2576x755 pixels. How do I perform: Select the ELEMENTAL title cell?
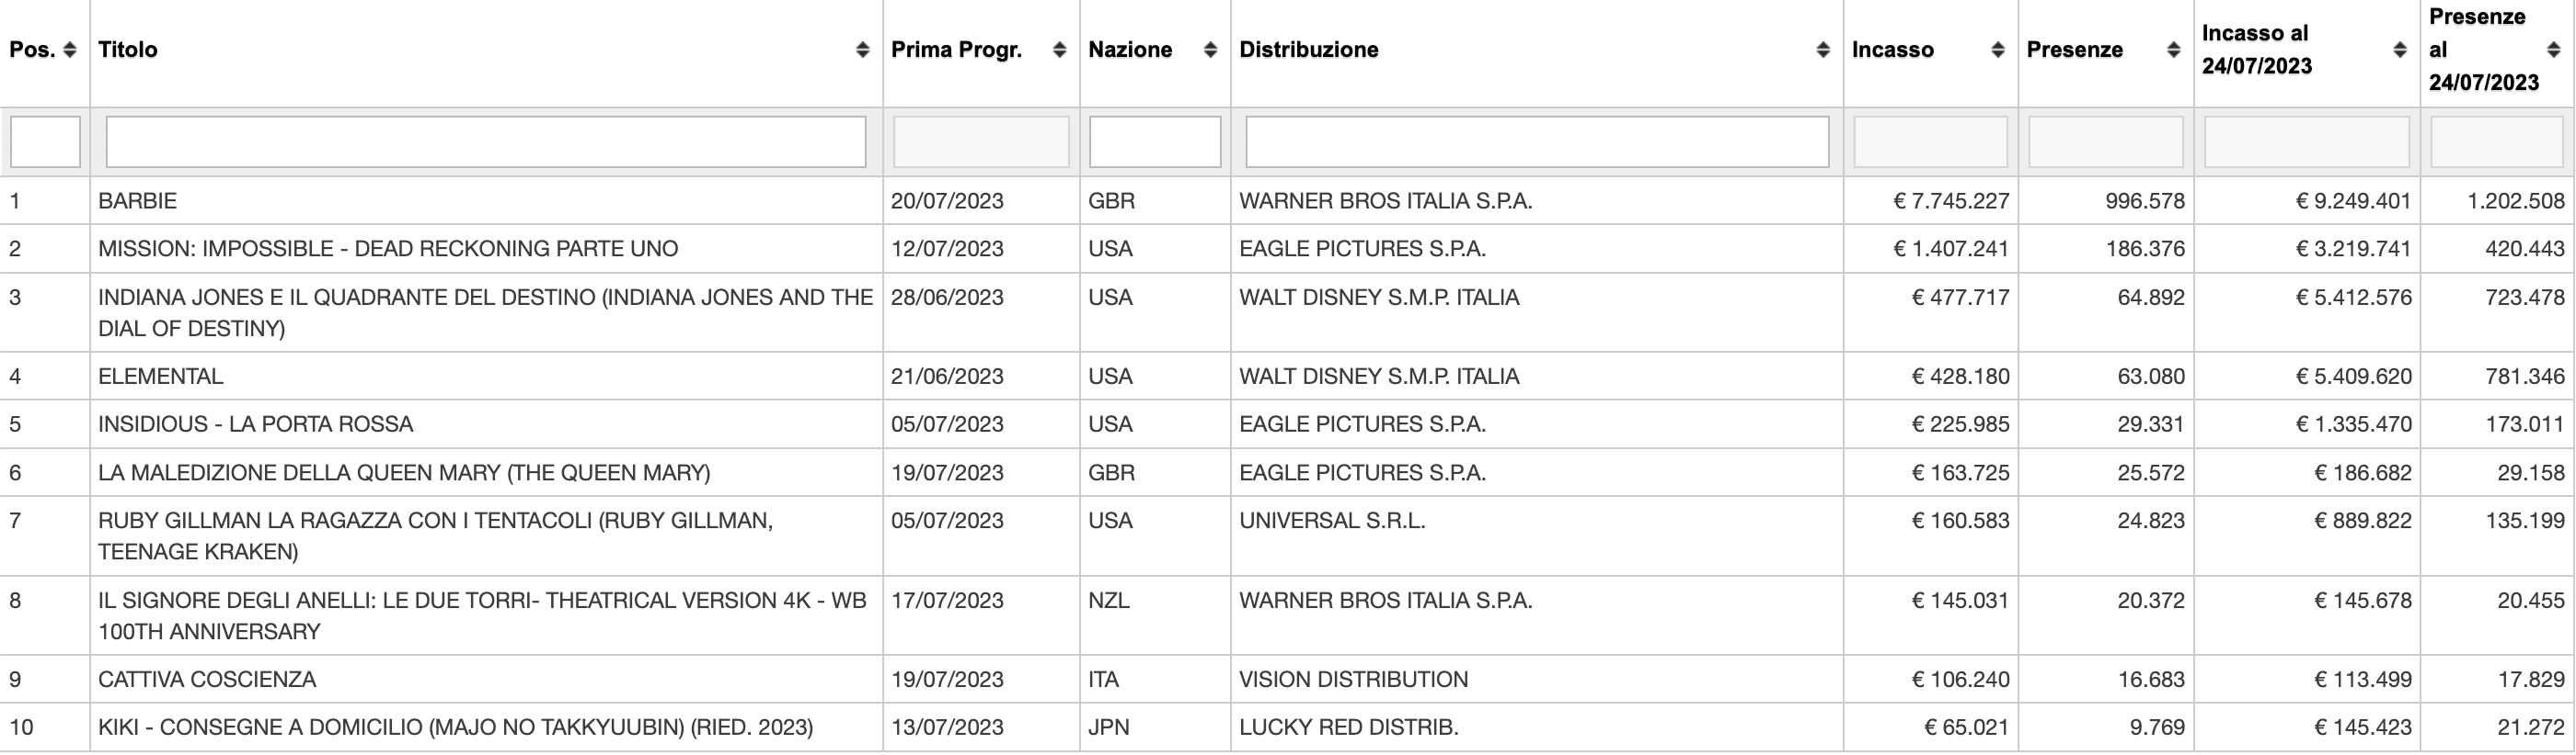161,377
